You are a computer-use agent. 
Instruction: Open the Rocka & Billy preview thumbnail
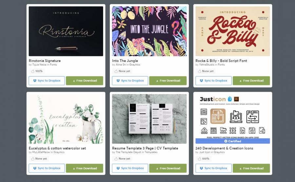pyautogui.click(x=233, y=31)
